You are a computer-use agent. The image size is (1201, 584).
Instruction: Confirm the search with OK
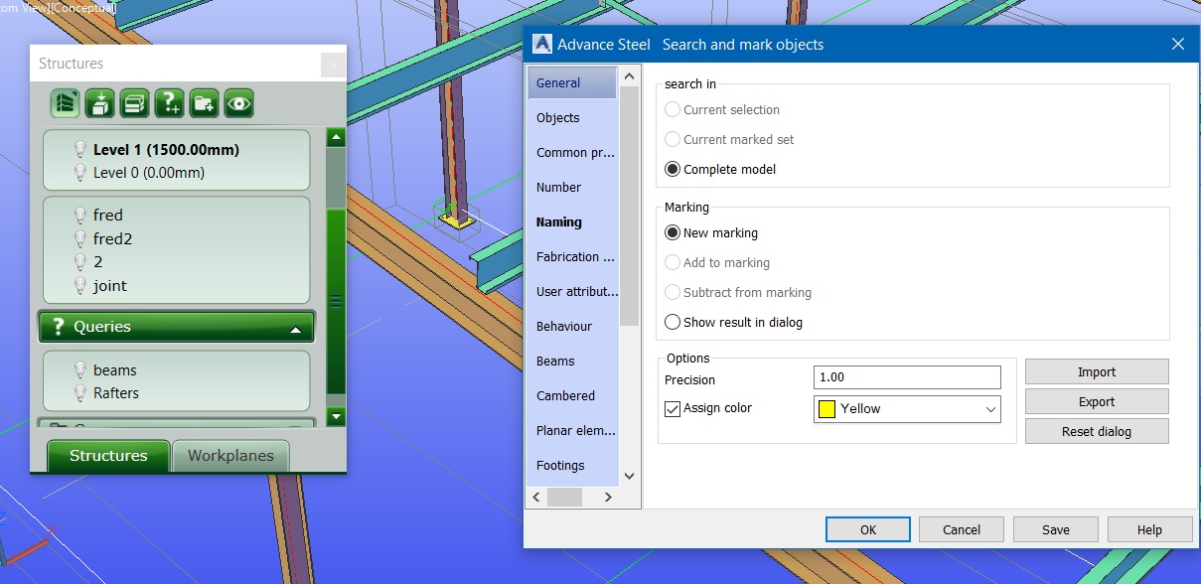(868, 529)
